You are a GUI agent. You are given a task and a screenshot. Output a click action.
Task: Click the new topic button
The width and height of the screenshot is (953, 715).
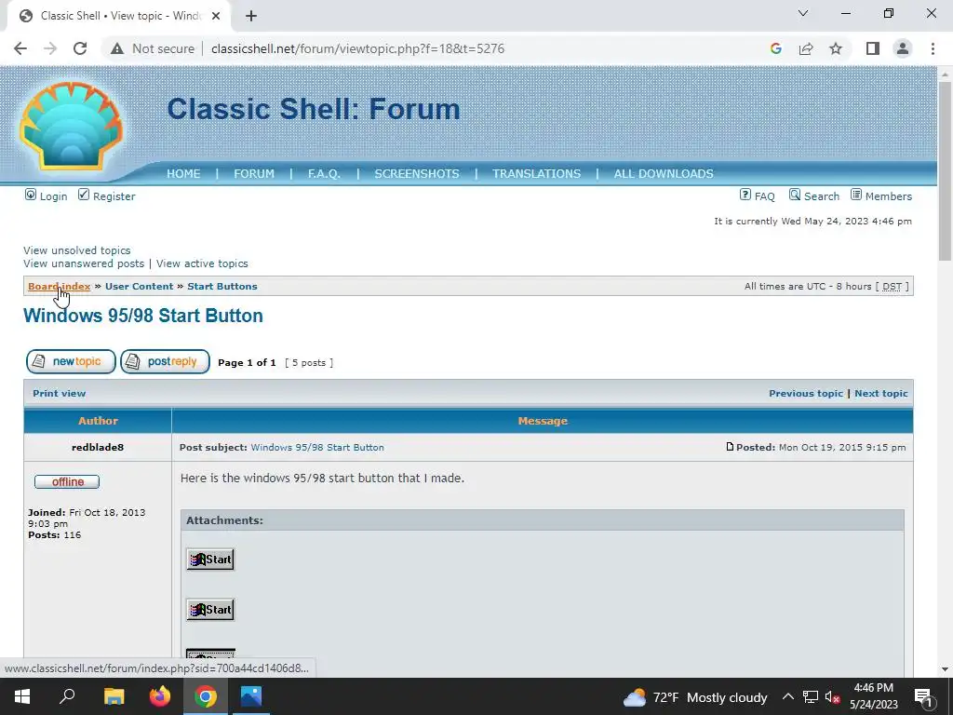tap(71, 362)
